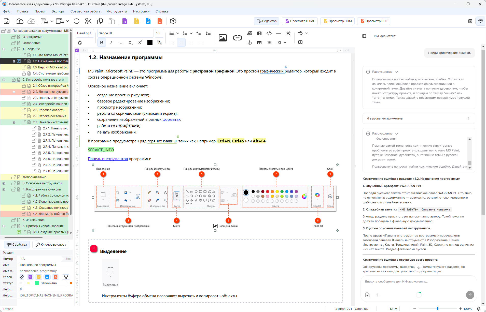Click the insert hyperlink chain icon

[237, 38]
